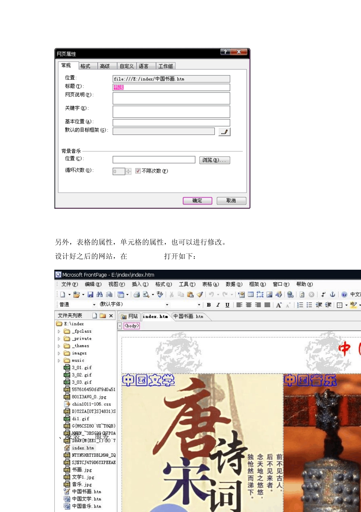Screen dimensions: 361x512
Task: Click the dialog help question mark button
Action: [x=225, y=52]
